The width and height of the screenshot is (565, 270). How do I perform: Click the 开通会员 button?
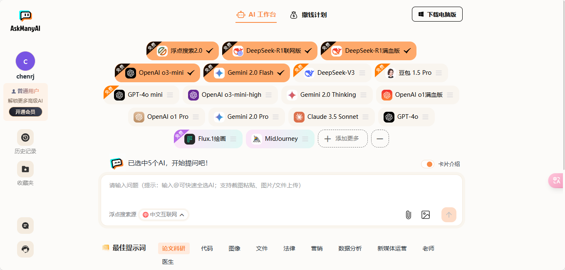[25, 112]
